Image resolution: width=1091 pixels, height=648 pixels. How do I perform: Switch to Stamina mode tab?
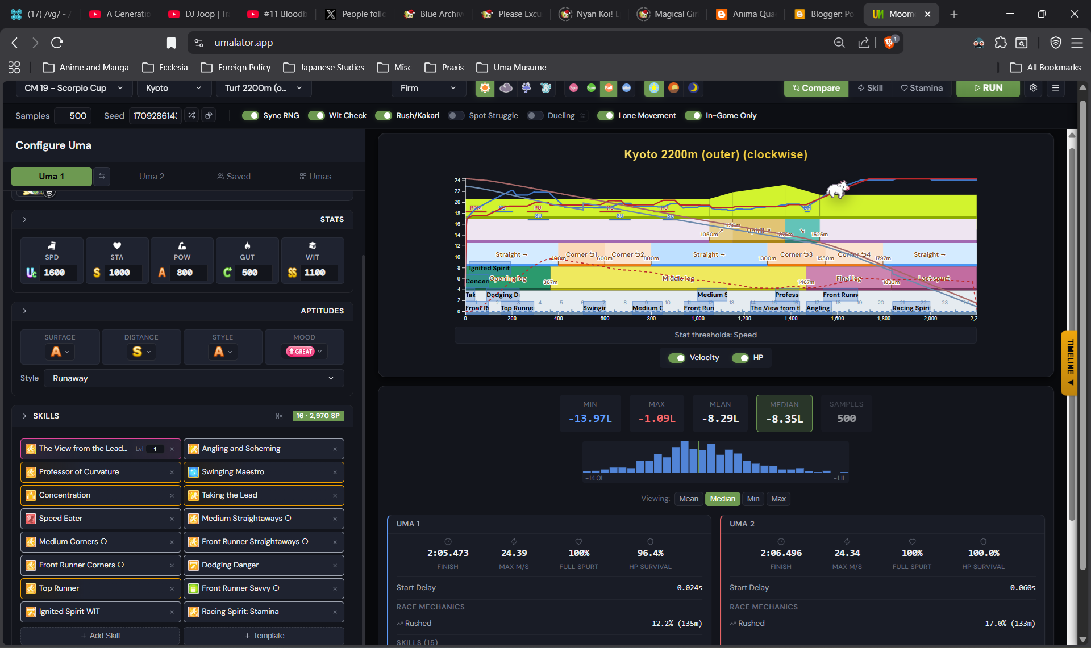coord(921,88)
